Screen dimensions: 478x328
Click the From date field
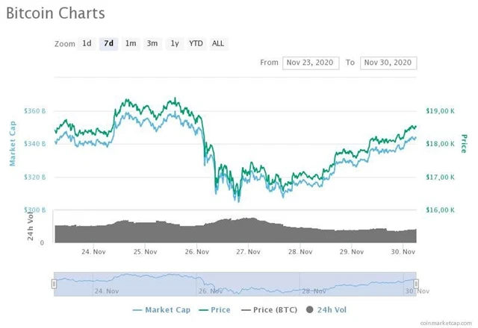(x=311, y=63)
